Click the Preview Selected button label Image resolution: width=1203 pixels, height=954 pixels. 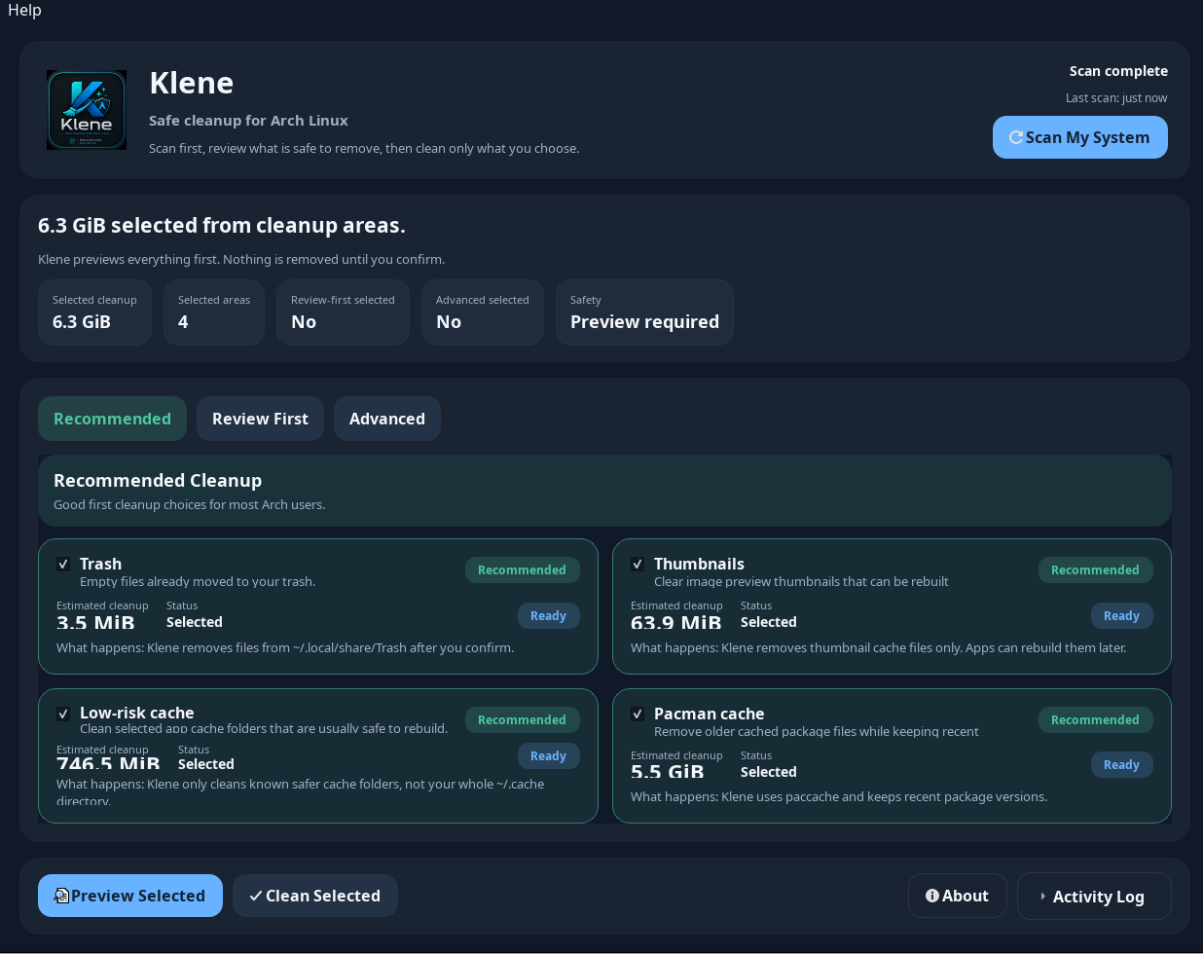pos(138,896)
